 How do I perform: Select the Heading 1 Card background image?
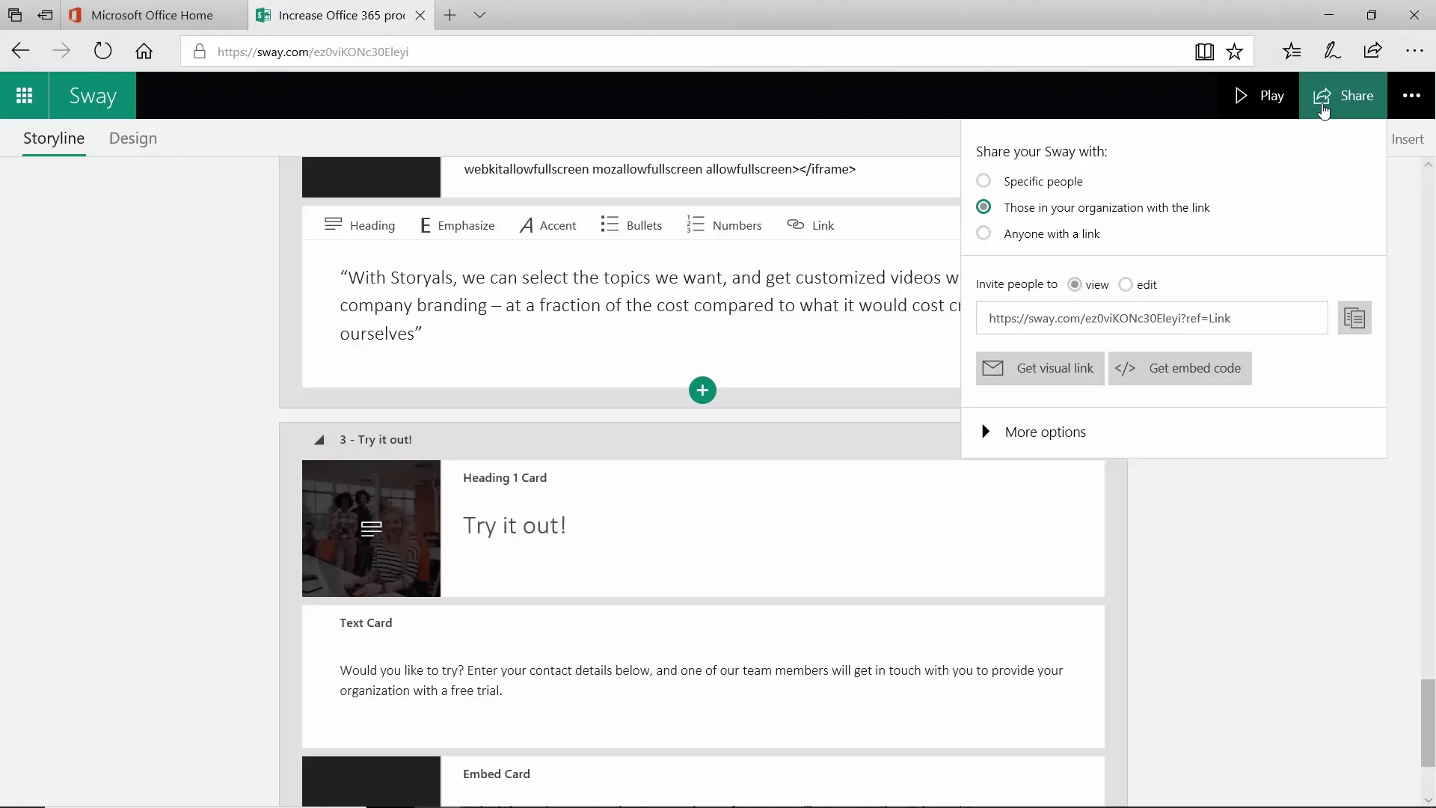[371, 528]
